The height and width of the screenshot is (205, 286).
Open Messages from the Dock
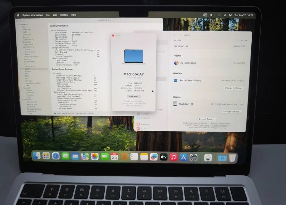coord(65,156)
